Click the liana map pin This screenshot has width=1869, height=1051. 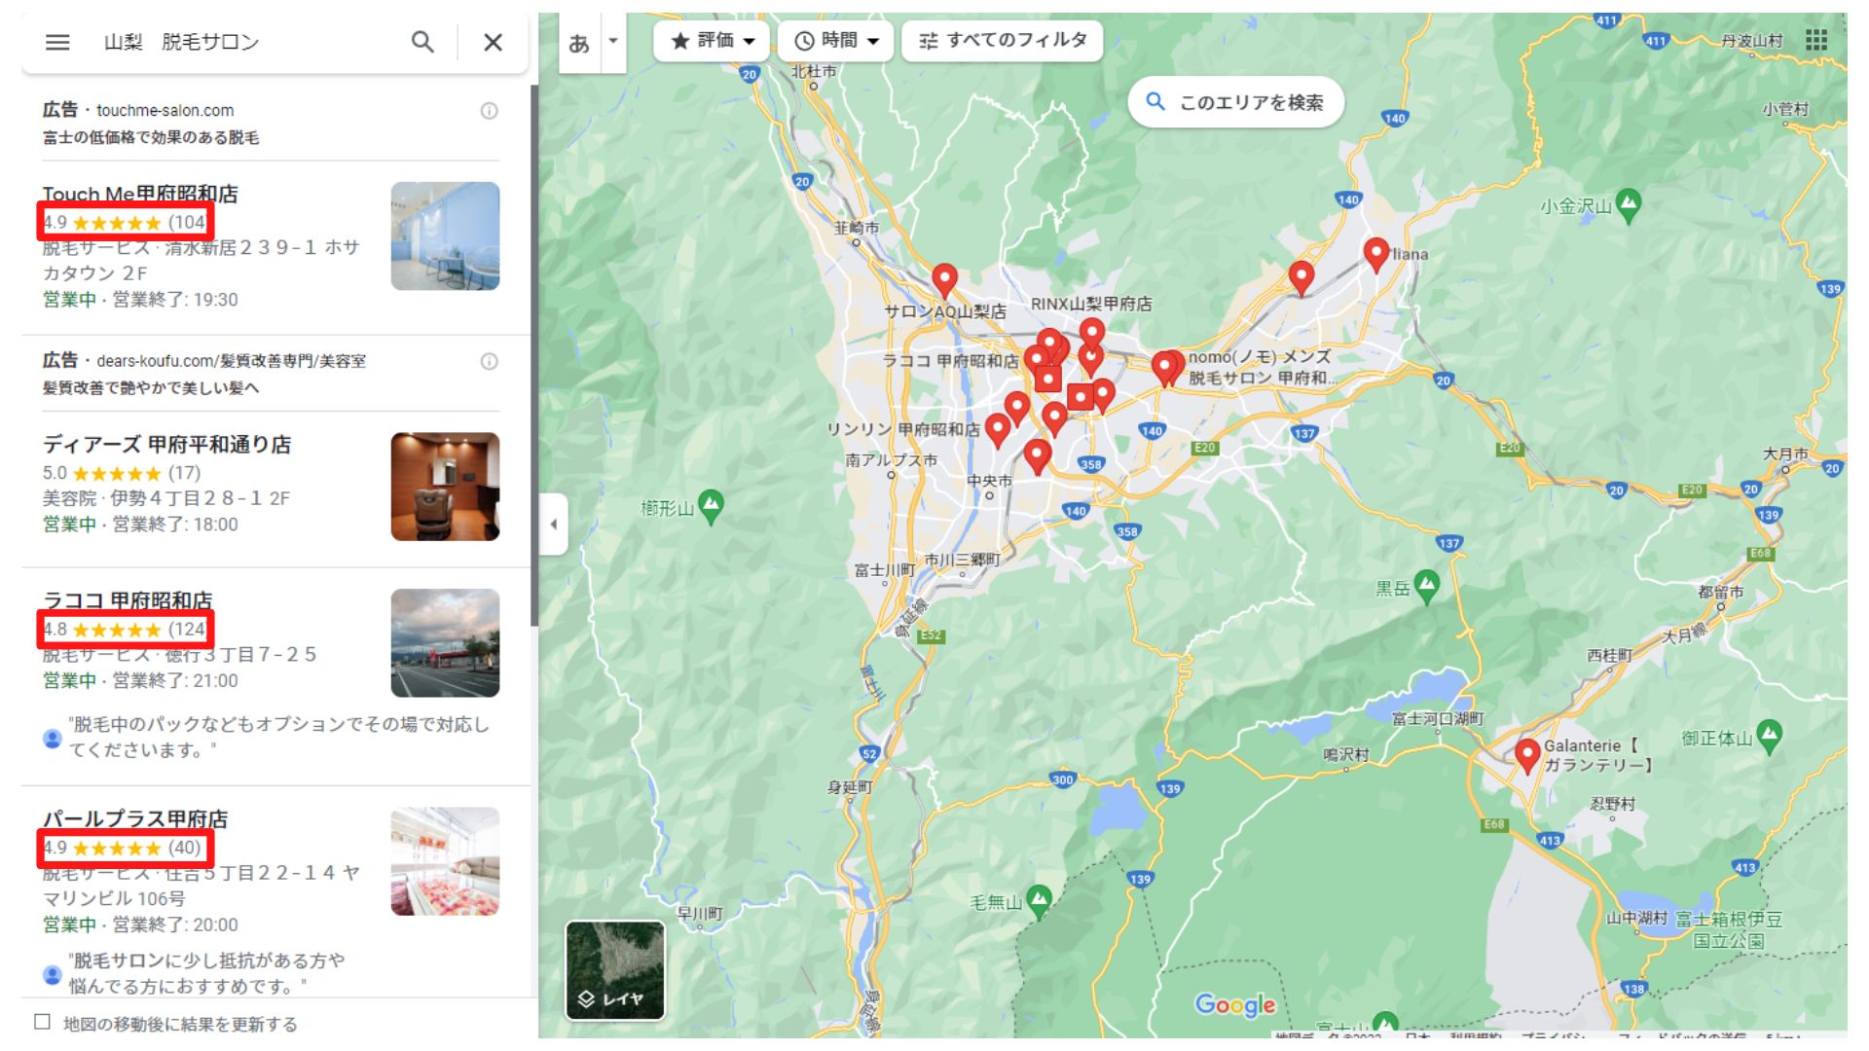tap(1375, 254)
